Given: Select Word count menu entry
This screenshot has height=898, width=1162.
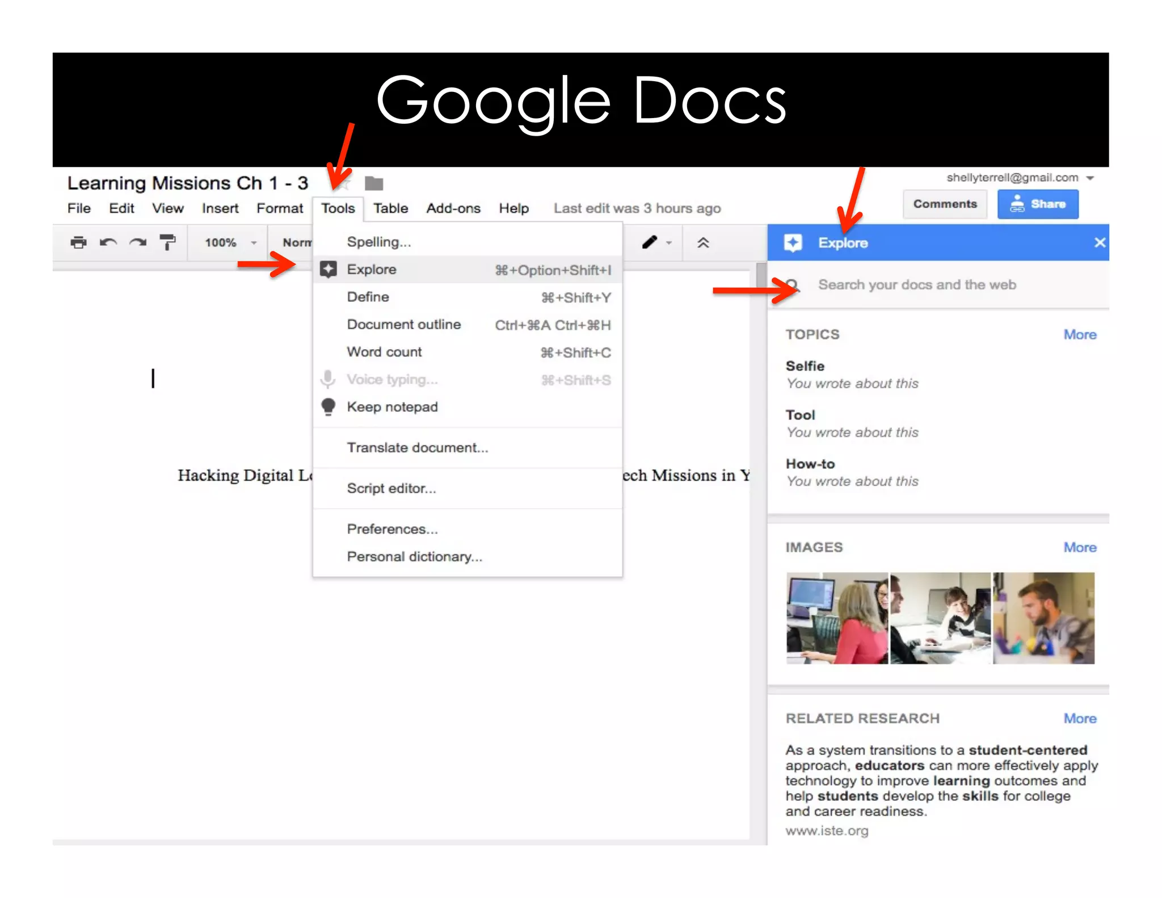Looking at the screenshot, I should 468,352.
